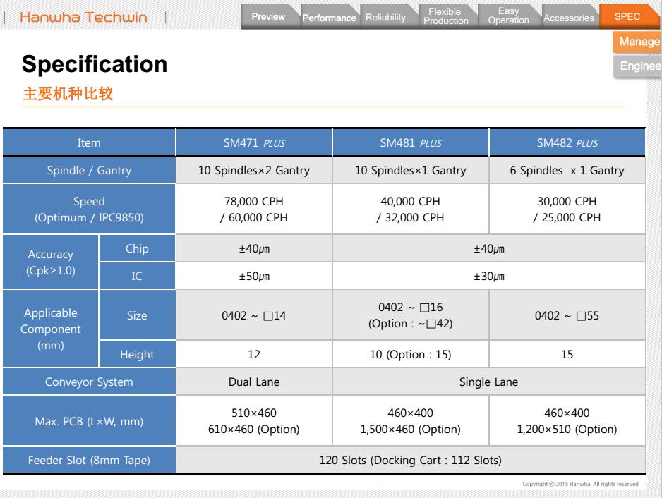
Task: Select the Dual Lane cell
Action: [254, 382]
